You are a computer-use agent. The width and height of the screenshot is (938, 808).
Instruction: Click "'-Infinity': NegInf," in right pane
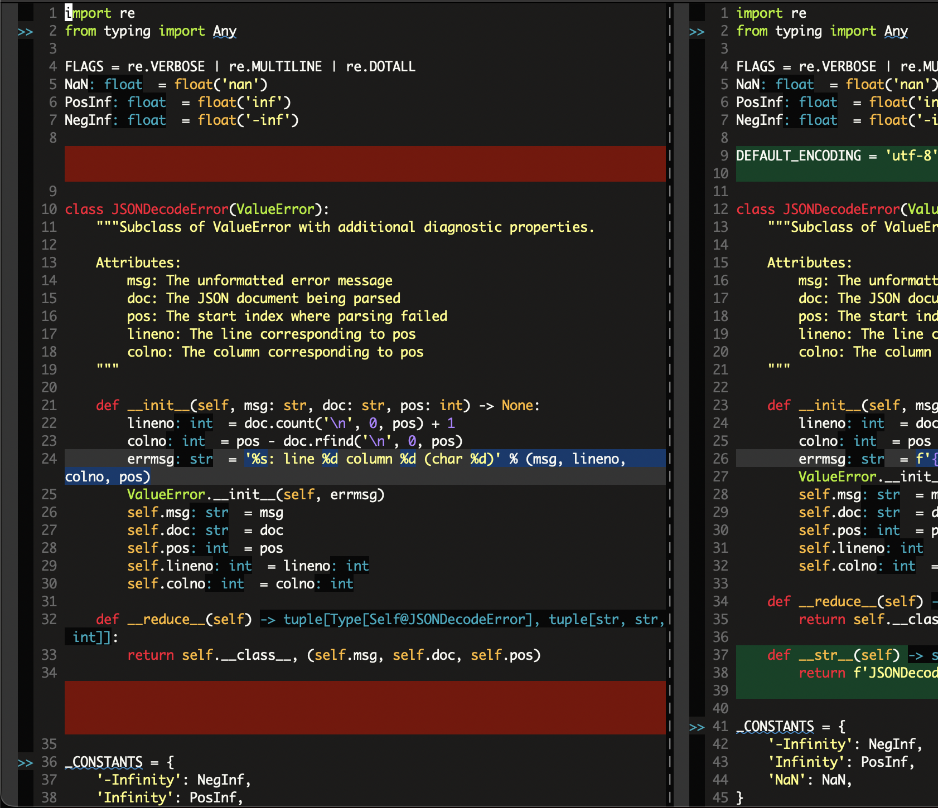pyautogui.click(x=845, y=744)
